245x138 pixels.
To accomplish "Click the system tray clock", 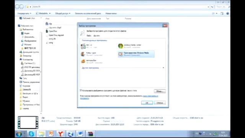I will pyautogui.click(x=223, y=134).
